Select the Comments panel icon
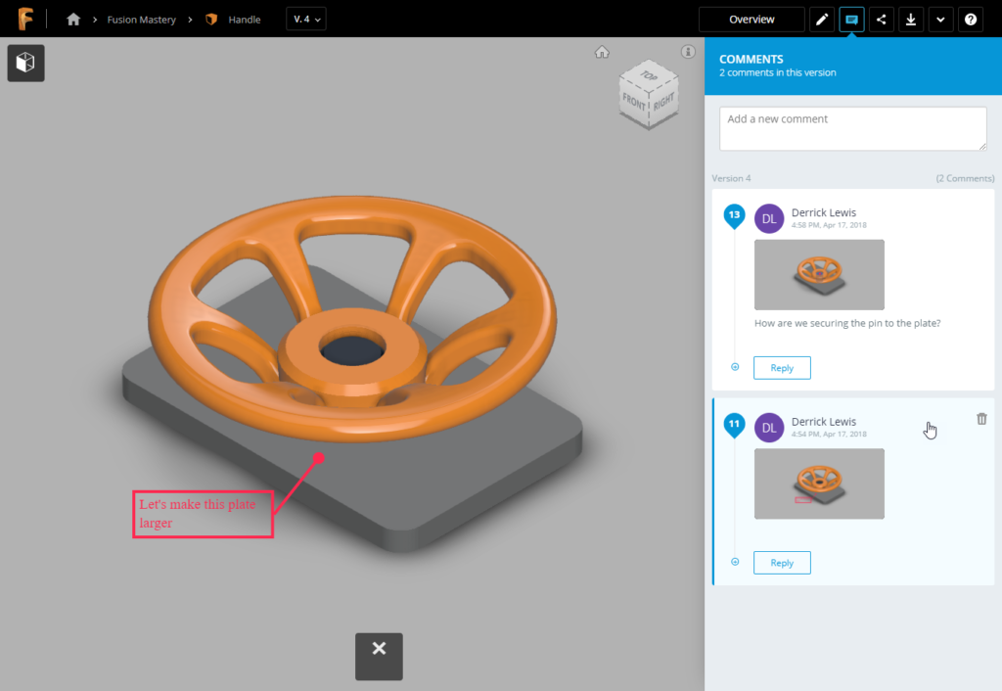The width and height of the screenshot is (1002, 691). pyautogui.click(x=851, y=19)
